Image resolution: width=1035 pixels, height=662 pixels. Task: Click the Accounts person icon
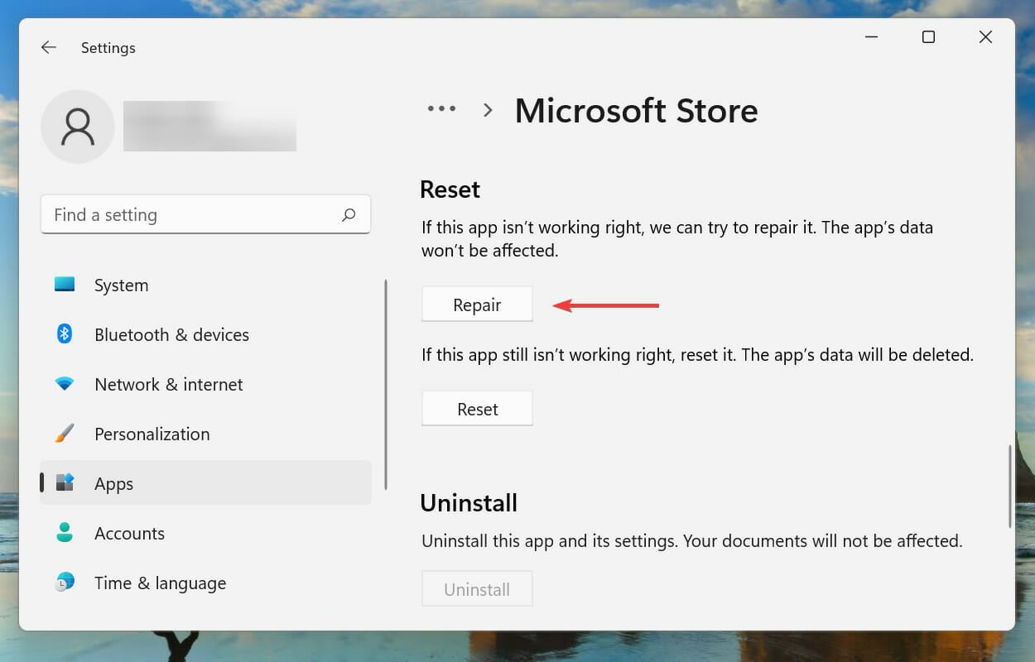tap(65, 533)
